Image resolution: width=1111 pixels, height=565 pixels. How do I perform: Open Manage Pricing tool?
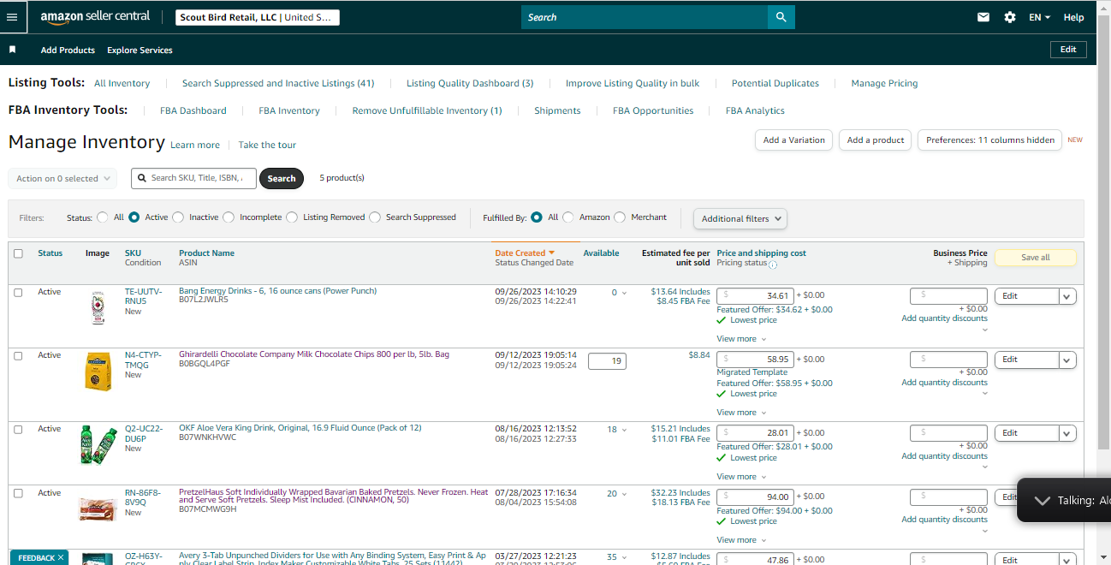(884, 83)
